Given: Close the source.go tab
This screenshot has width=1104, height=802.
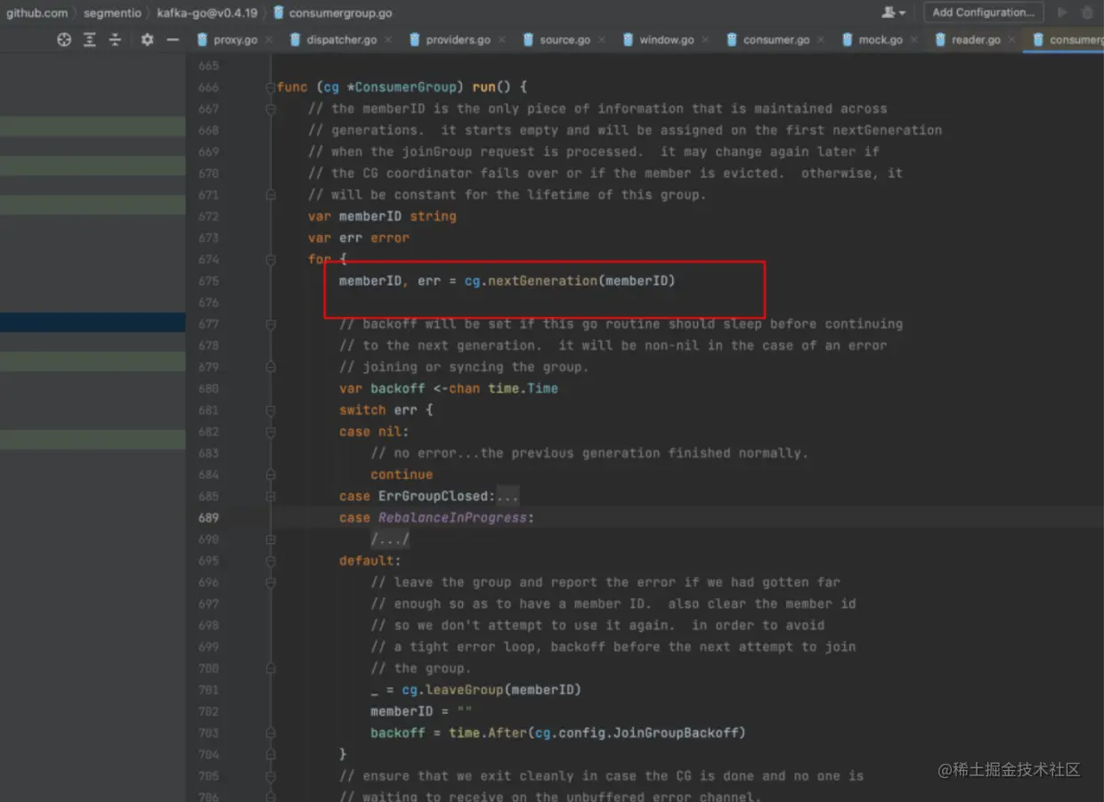Looking at the screenshot, I should [x=604, y=40].
